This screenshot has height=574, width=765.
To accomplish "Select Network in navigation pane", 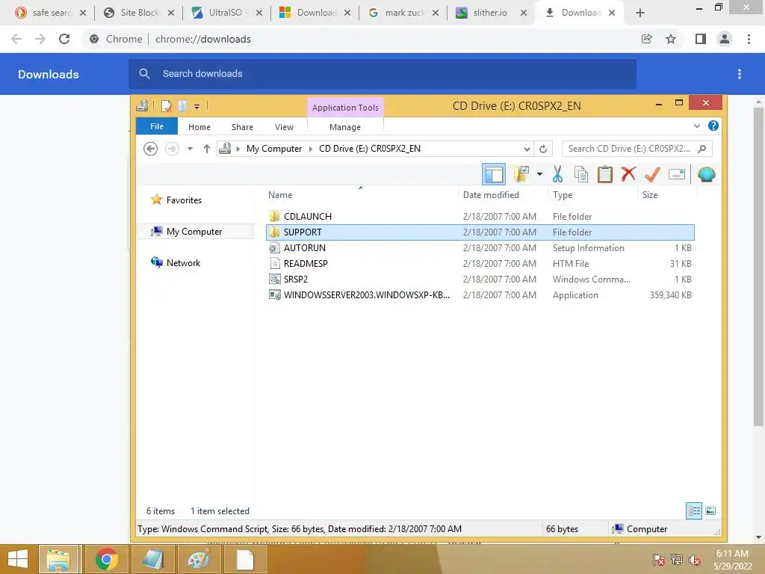I will tap(183, 262).
